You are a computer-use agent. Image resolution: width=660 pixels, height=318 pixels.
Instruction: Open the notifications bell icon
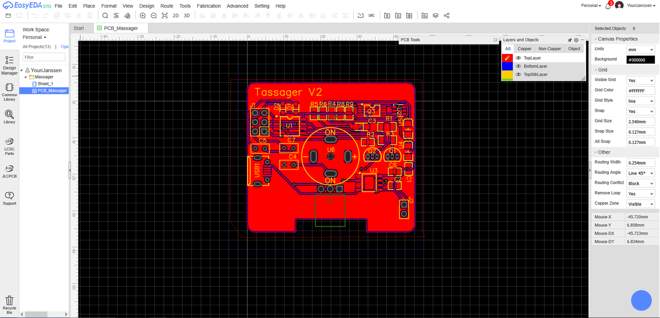pos(608,6)
